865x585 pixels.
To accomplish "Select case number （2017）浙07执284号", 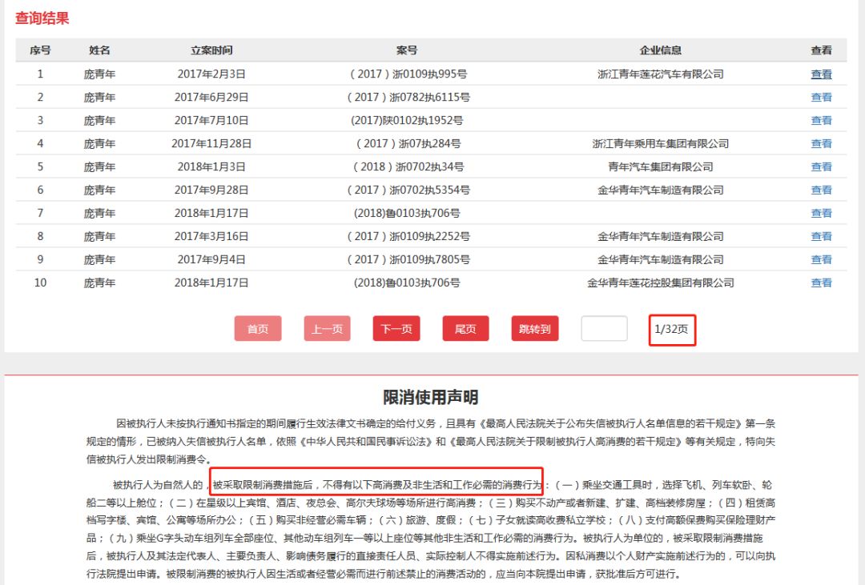I will [408, 143].
